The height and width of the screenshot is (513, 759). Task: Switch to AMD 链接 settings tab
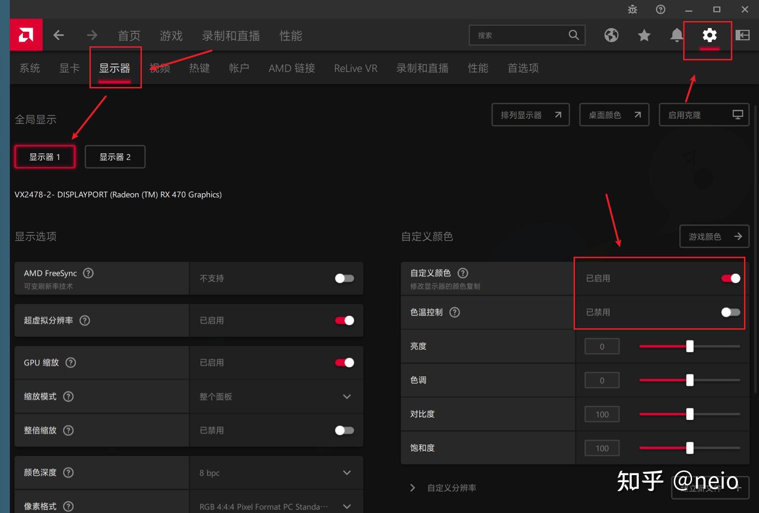pyautogui.click(x=292, y=68)
